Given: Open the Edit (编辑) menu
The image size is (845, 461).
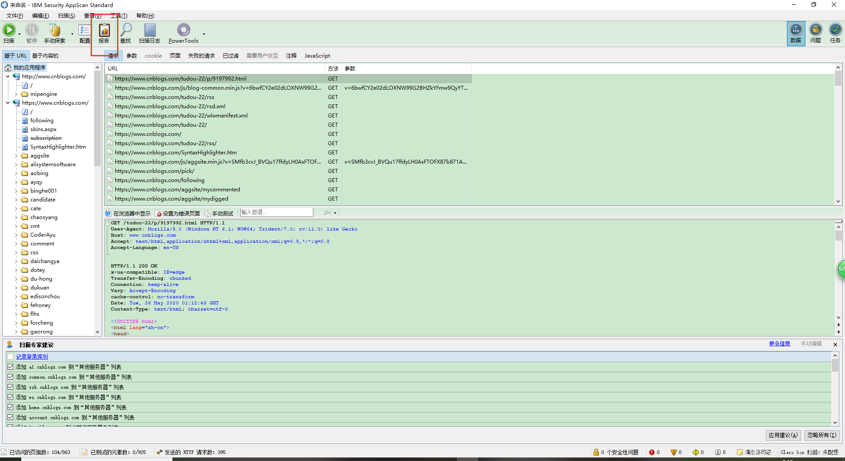Looking at the screenshot, I should [x=40, y=15].
